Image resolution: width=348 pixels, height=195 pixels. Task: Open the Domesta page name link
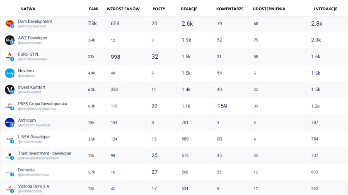[x=26, y=170]
